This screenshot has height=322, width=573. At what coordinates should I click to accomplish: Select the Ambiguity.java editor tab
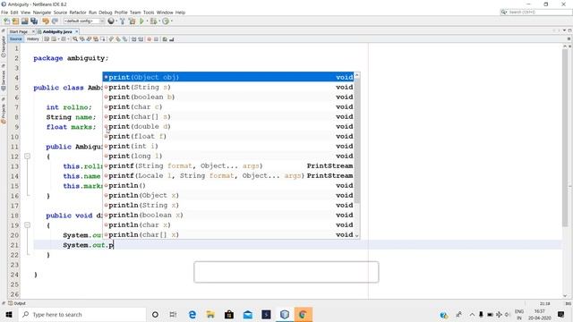(57, 32)
